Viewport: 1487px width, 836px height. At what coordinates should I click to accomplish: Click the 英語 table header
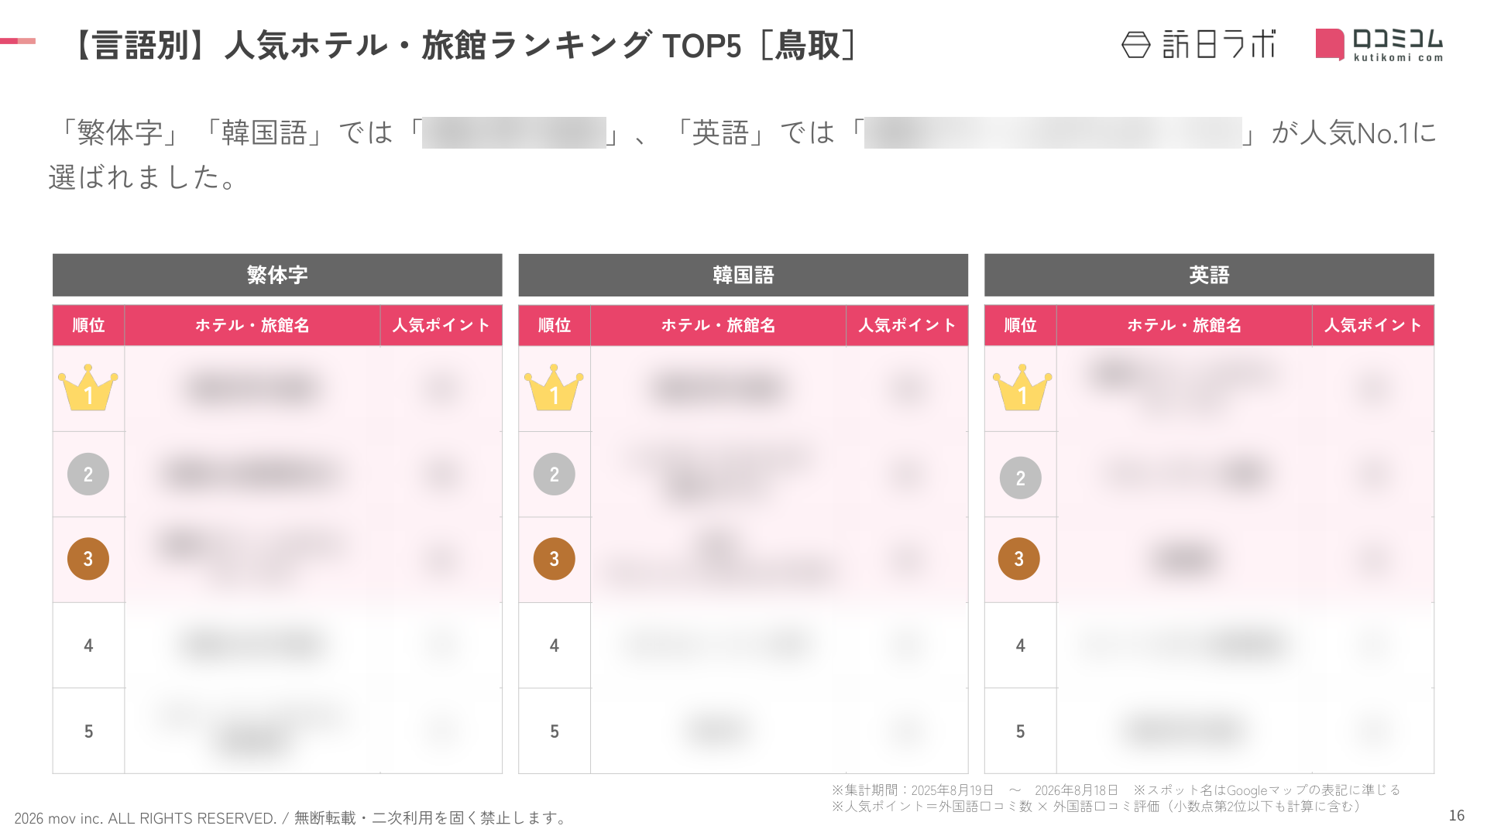pyautogui.click(x=1209, y=275)
